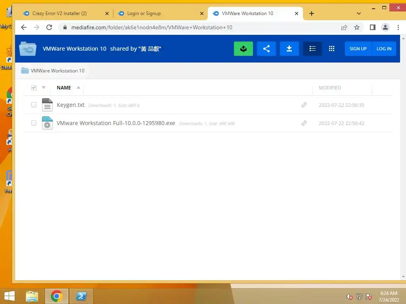Click the page scrollbar down arrow

click(x=403, y=277)
